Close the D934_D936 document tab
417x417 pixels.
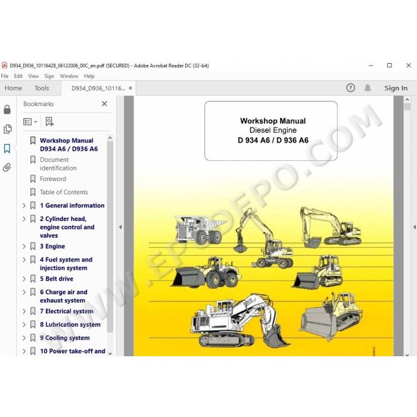pyautogui.click(x=130, y=88)
